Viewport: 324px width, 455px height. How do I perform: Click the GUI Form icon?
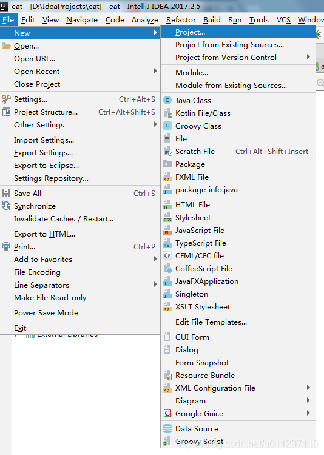click(x=167, y=337)
